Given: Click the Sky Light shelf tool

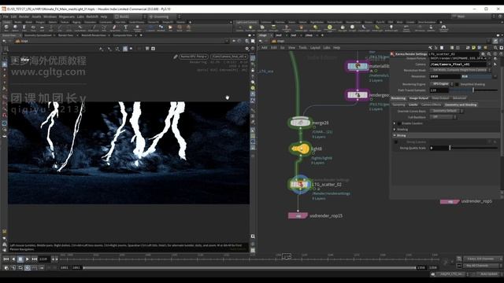Looking at the screenshot, I should tap(343, 29).
